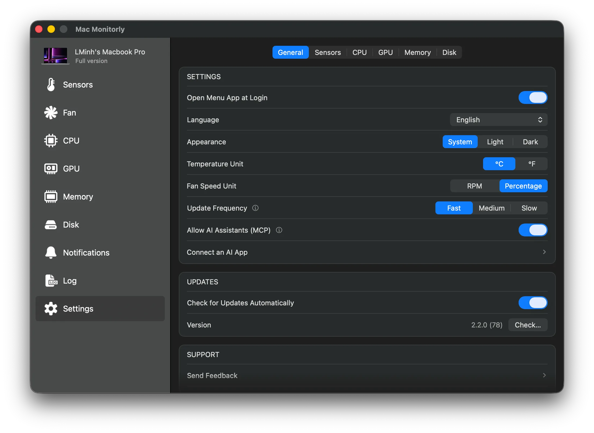
Task: Set temperature unit to °C
Action: [499, 164]
